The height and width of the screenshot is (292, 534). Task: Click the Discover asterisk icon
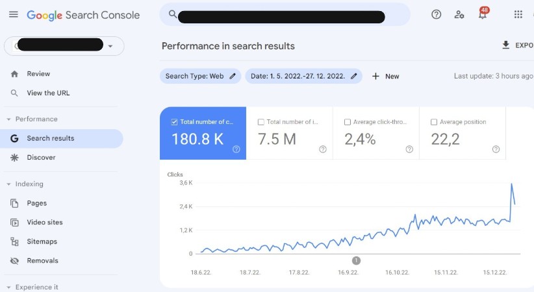tap(14, 157)
